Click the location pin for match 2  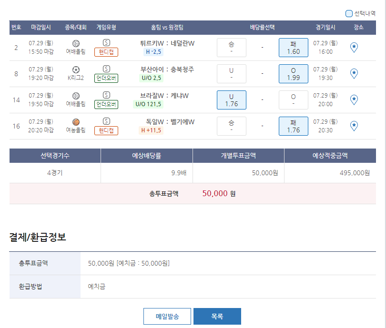(x=354, y=48)
